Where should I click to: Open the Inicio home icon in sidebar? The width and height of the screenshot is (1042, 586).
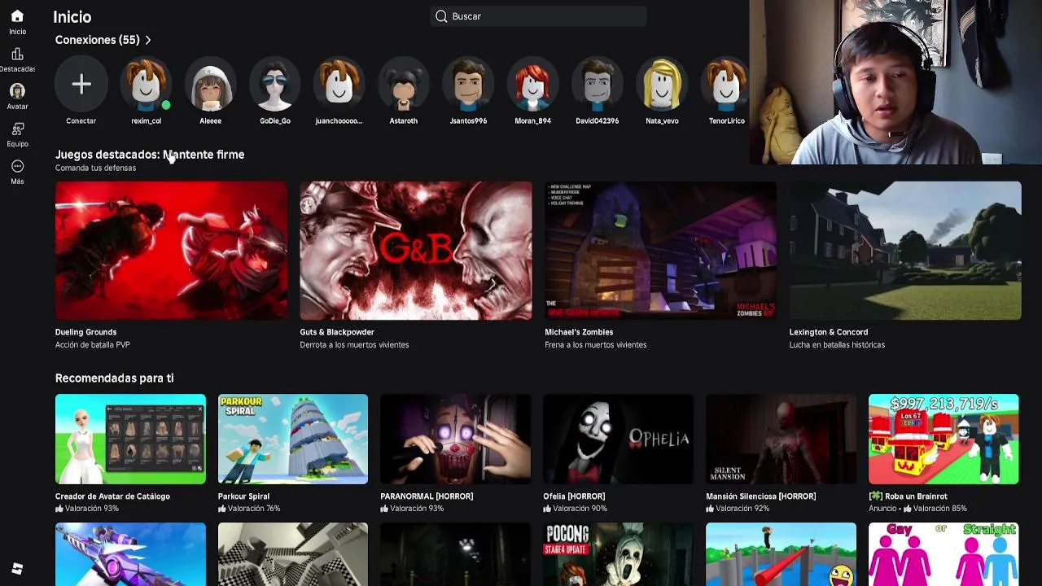(17, 16)
